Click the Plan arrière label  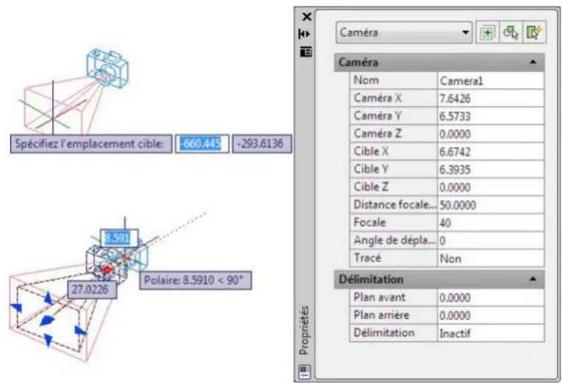pyautogui.click(x=381, y=315)
